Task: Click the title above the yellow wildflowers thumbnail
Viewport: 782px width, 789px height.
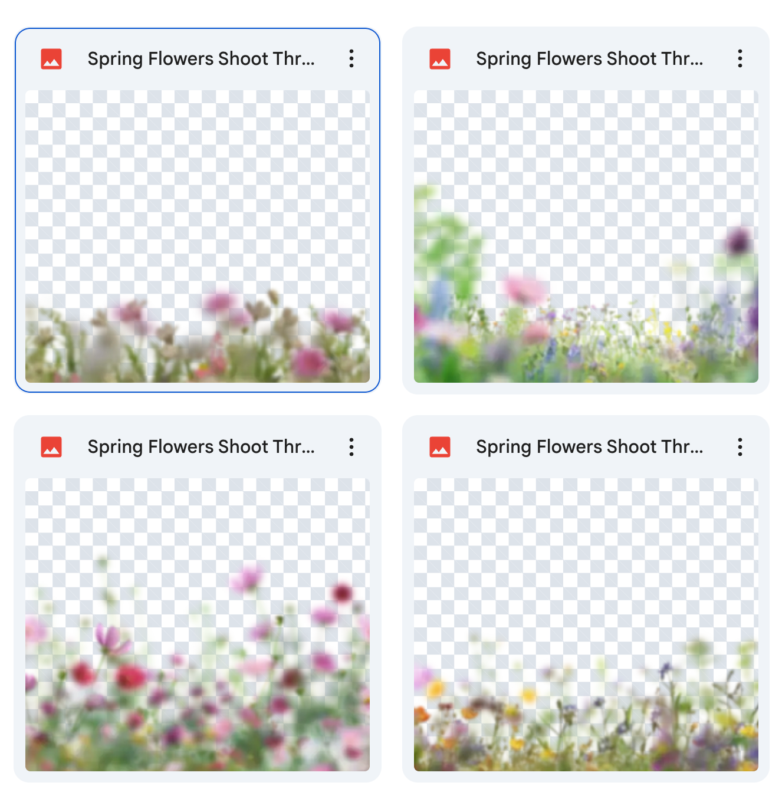Action: [x=590, y=447]
